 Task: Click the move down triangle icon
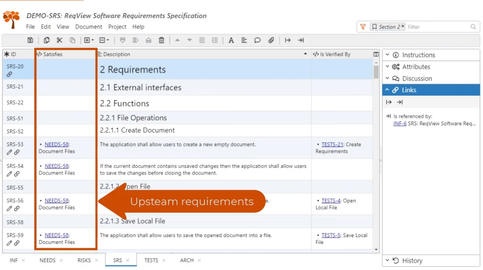point(189,40)
